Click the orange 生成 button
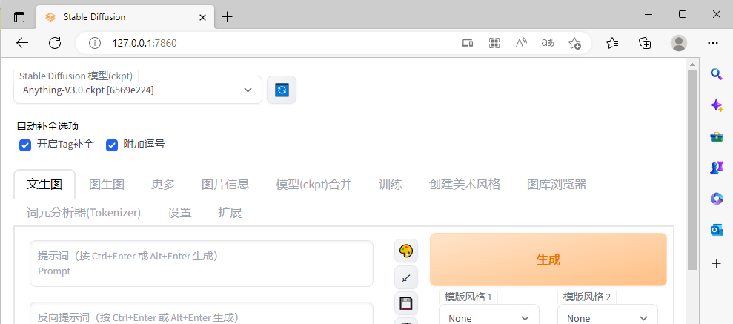 (548, 259)
